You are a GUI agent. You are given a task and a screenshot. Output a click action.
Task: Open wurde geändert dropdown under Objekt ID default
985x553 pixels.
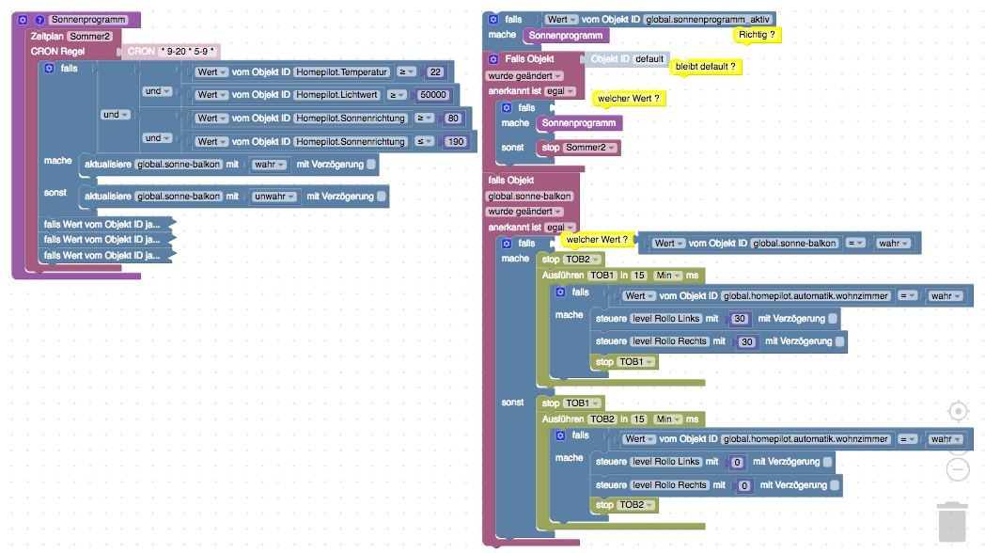[x=524, y=76]
